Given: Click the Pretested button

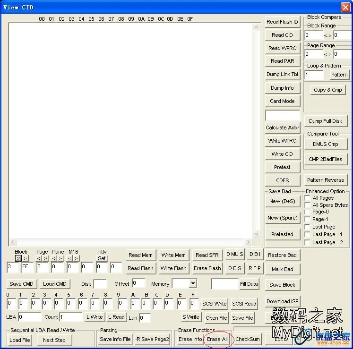Looking at the screenshot, I should click(282, 234).
